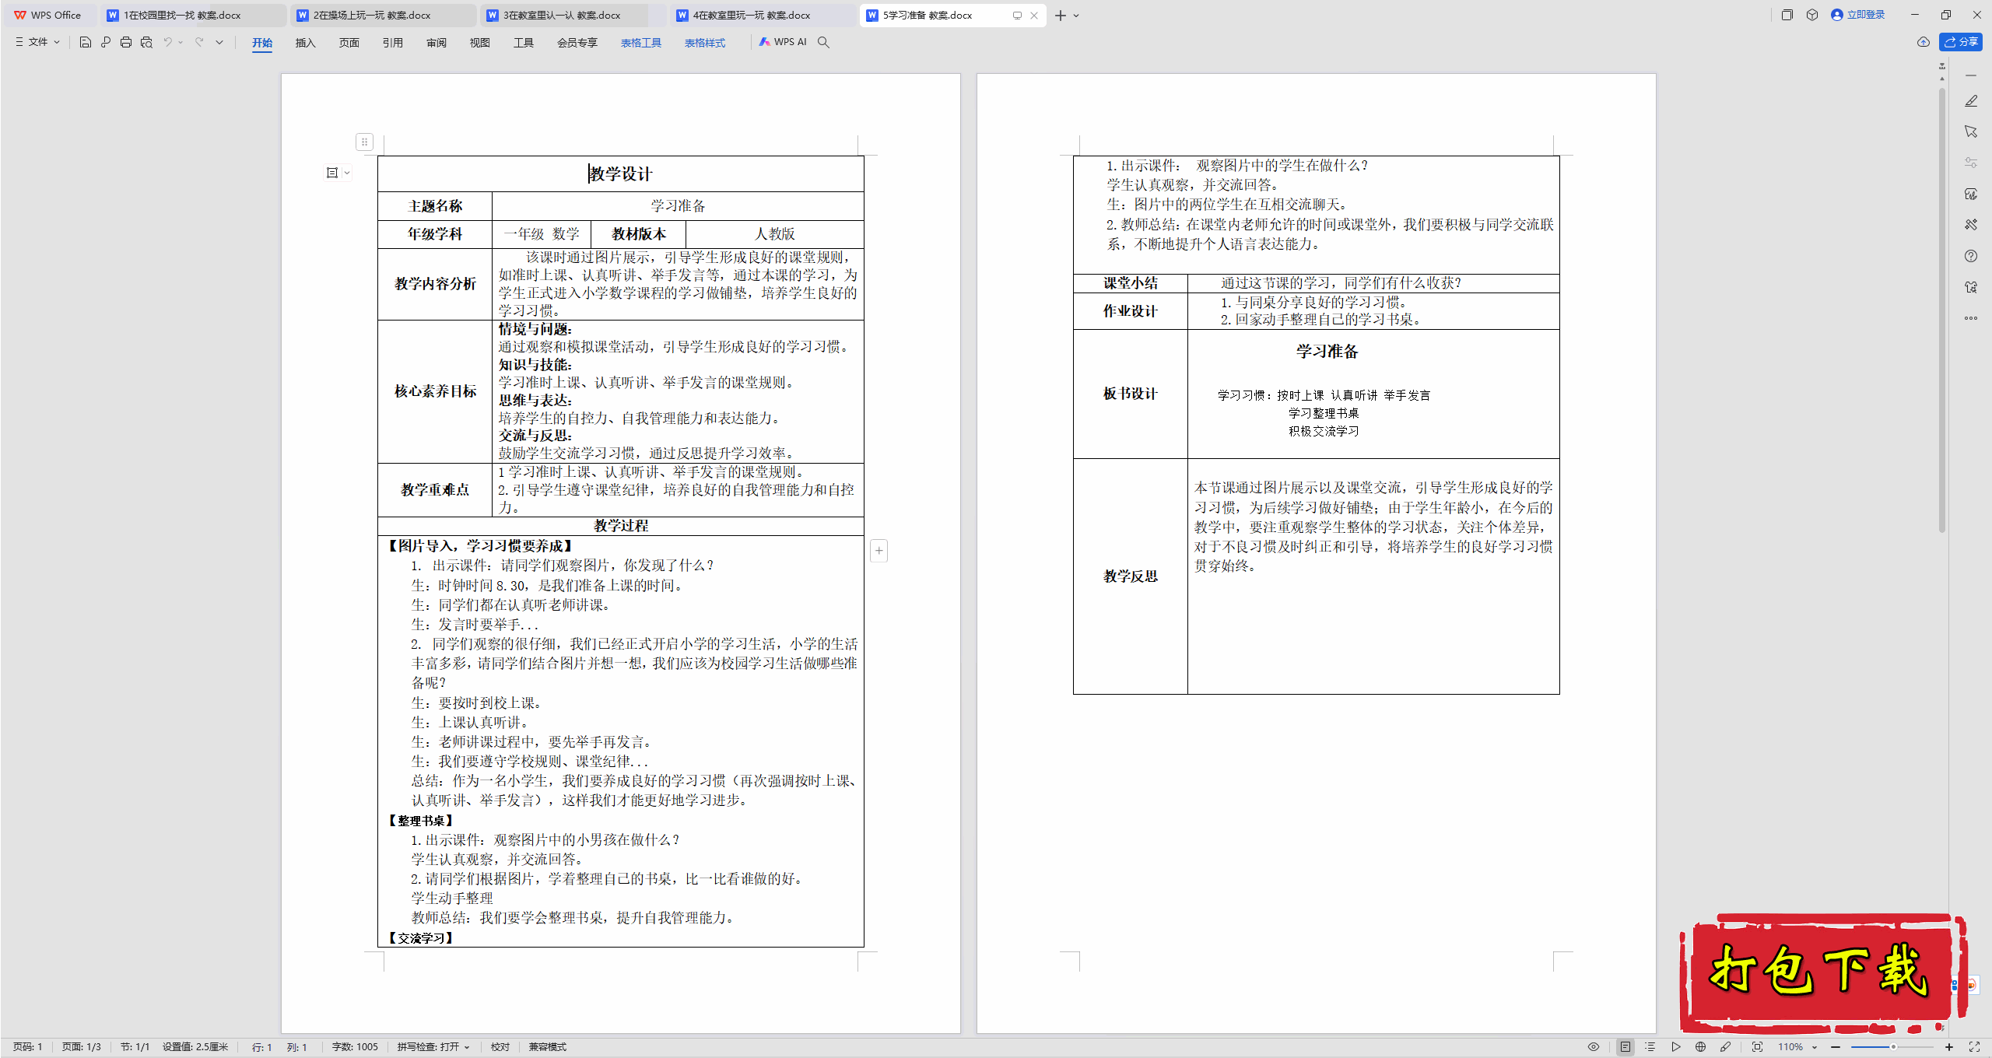Click the search magnifier icon beside WPS AI

pyautogui.click(x=823, y=42)
